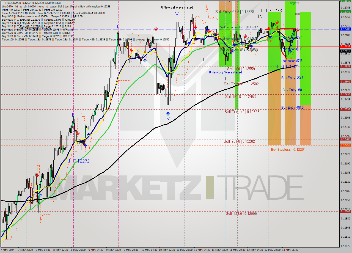Click the 0.11875 price axis value
Viewport: 352px width, 253px height.
pyautogui.click(x=345, y=246)
